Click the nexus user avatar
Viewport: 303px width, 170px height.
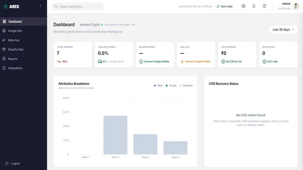[x=296, y=6]
